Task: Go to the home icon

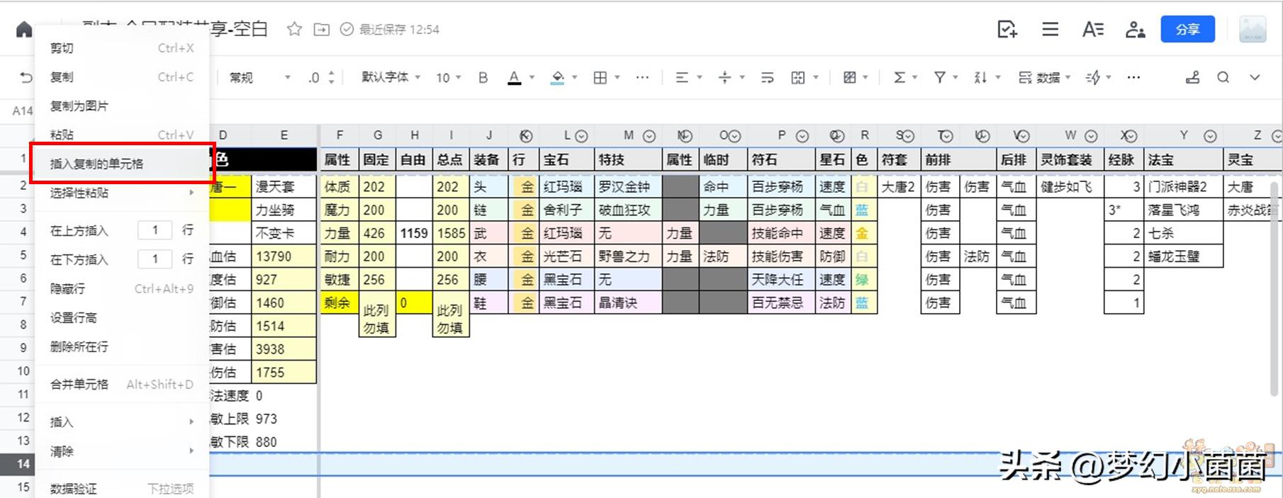Action: click(24, 29)
